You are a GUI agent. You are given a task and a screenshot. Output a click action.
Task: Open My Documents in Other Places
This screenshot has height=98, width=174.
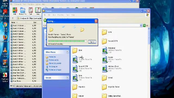[x=54, y=60]
